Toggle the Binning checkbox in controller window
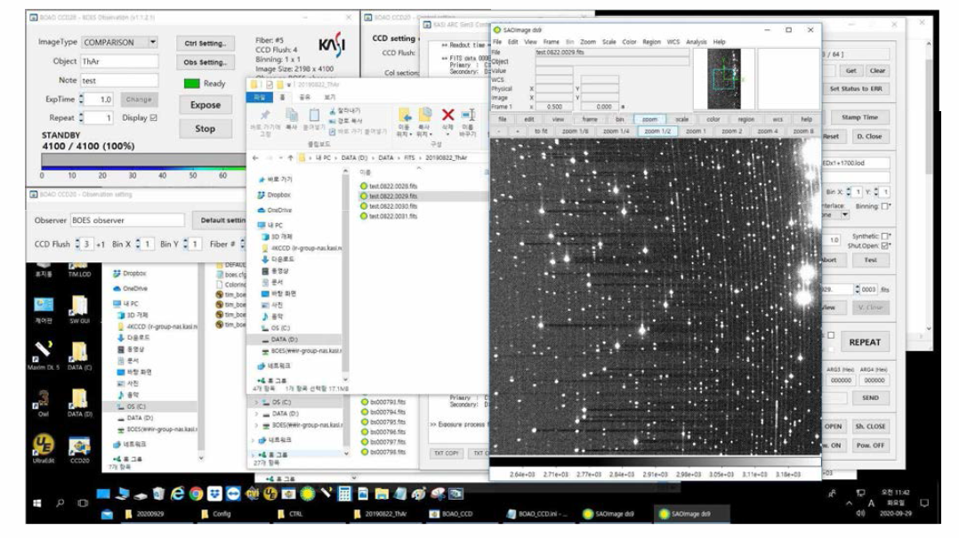The height and width of the screenshot is (538, 959). click(x=884, y=206)
